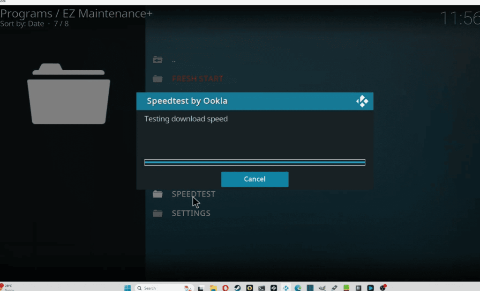Viewport: 480px width, 291px height.
Task: Go up to the parent folder (..)
Action: pyautogui.click(x=173, y=60)
